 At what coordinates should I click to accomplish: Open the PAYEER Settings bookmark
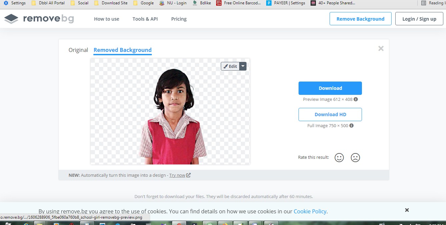pos(286,3)
